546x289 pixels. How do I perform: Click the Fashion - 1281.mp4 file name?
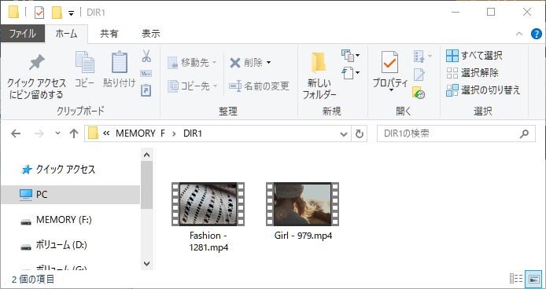pyautogui.click(x=208, y=241)
